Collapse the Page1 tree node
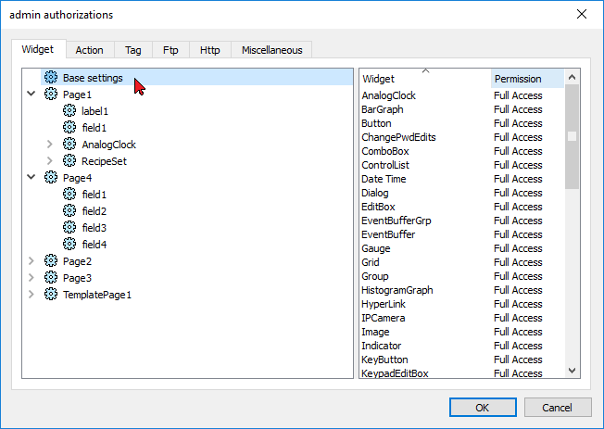 (x=31, y=95)
